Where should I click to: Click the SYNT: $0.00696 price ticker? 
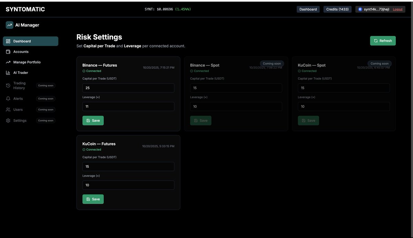159,9
